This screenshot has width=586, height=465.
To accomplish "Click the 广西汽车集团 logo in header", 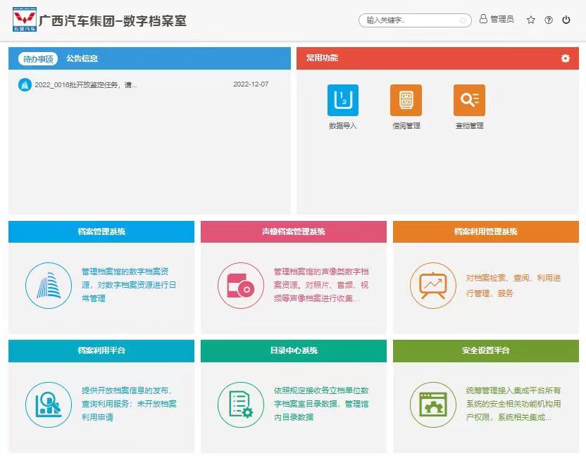I will (x=27, y=20).
